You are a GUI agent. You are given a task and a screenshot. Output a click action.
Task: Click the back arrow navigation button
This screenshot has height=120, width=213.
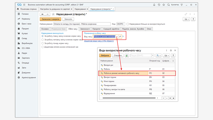pyautogui.click(x=42, y=14)
